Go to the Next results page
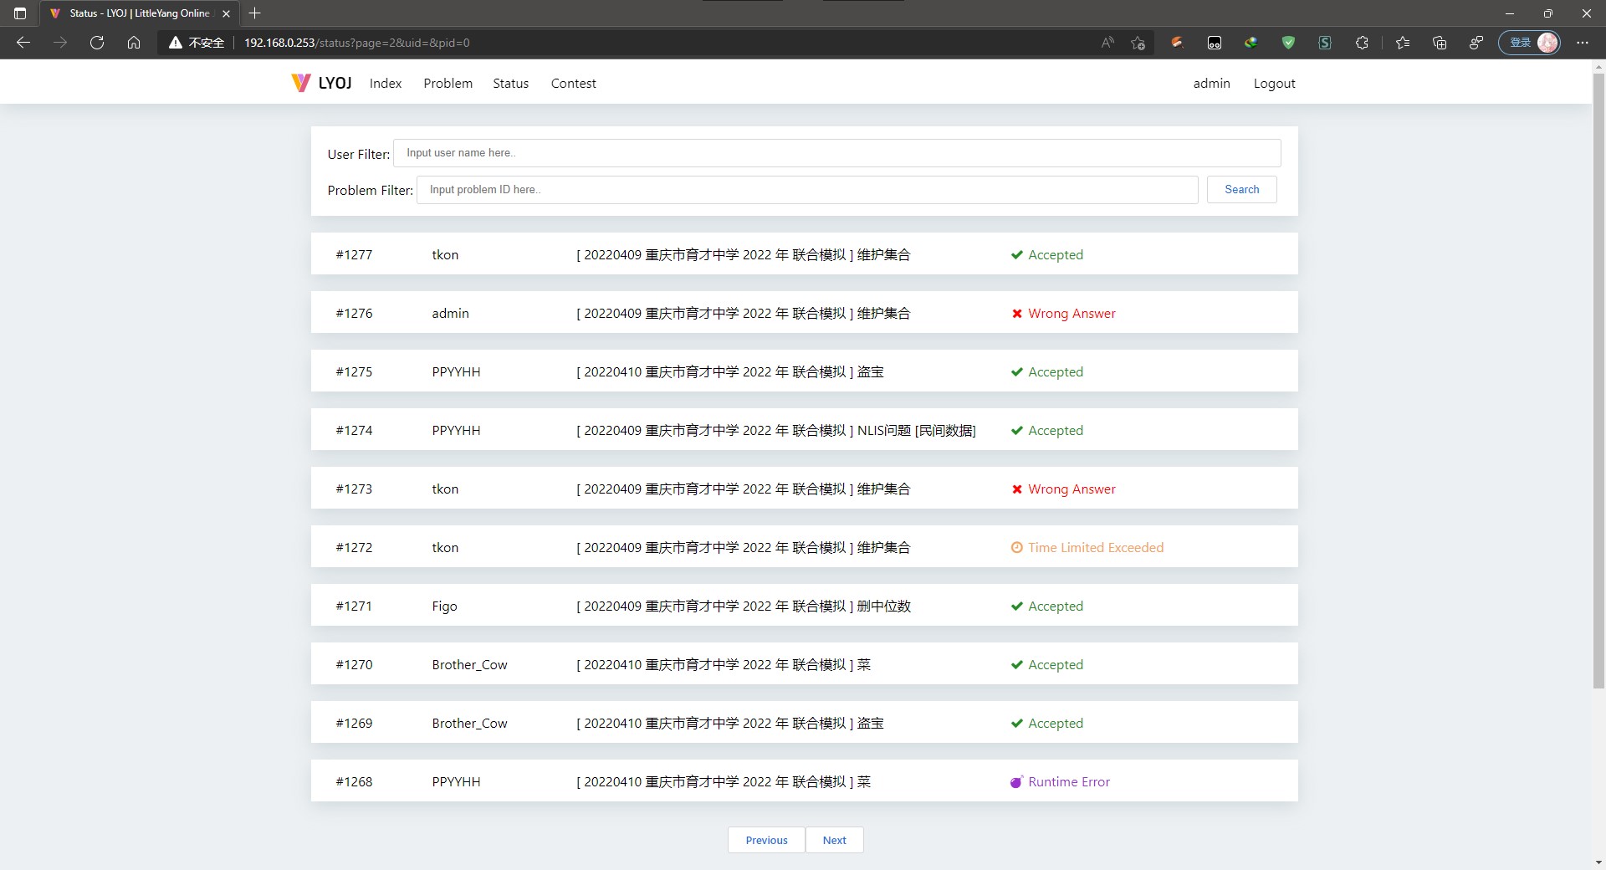1606x870 pixels. point(834,840)
